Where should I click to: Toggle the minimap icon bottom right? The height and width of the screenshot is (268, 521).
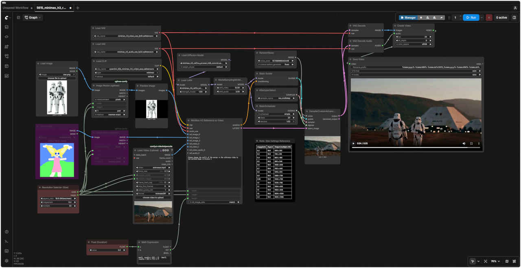tap(507, 261)
